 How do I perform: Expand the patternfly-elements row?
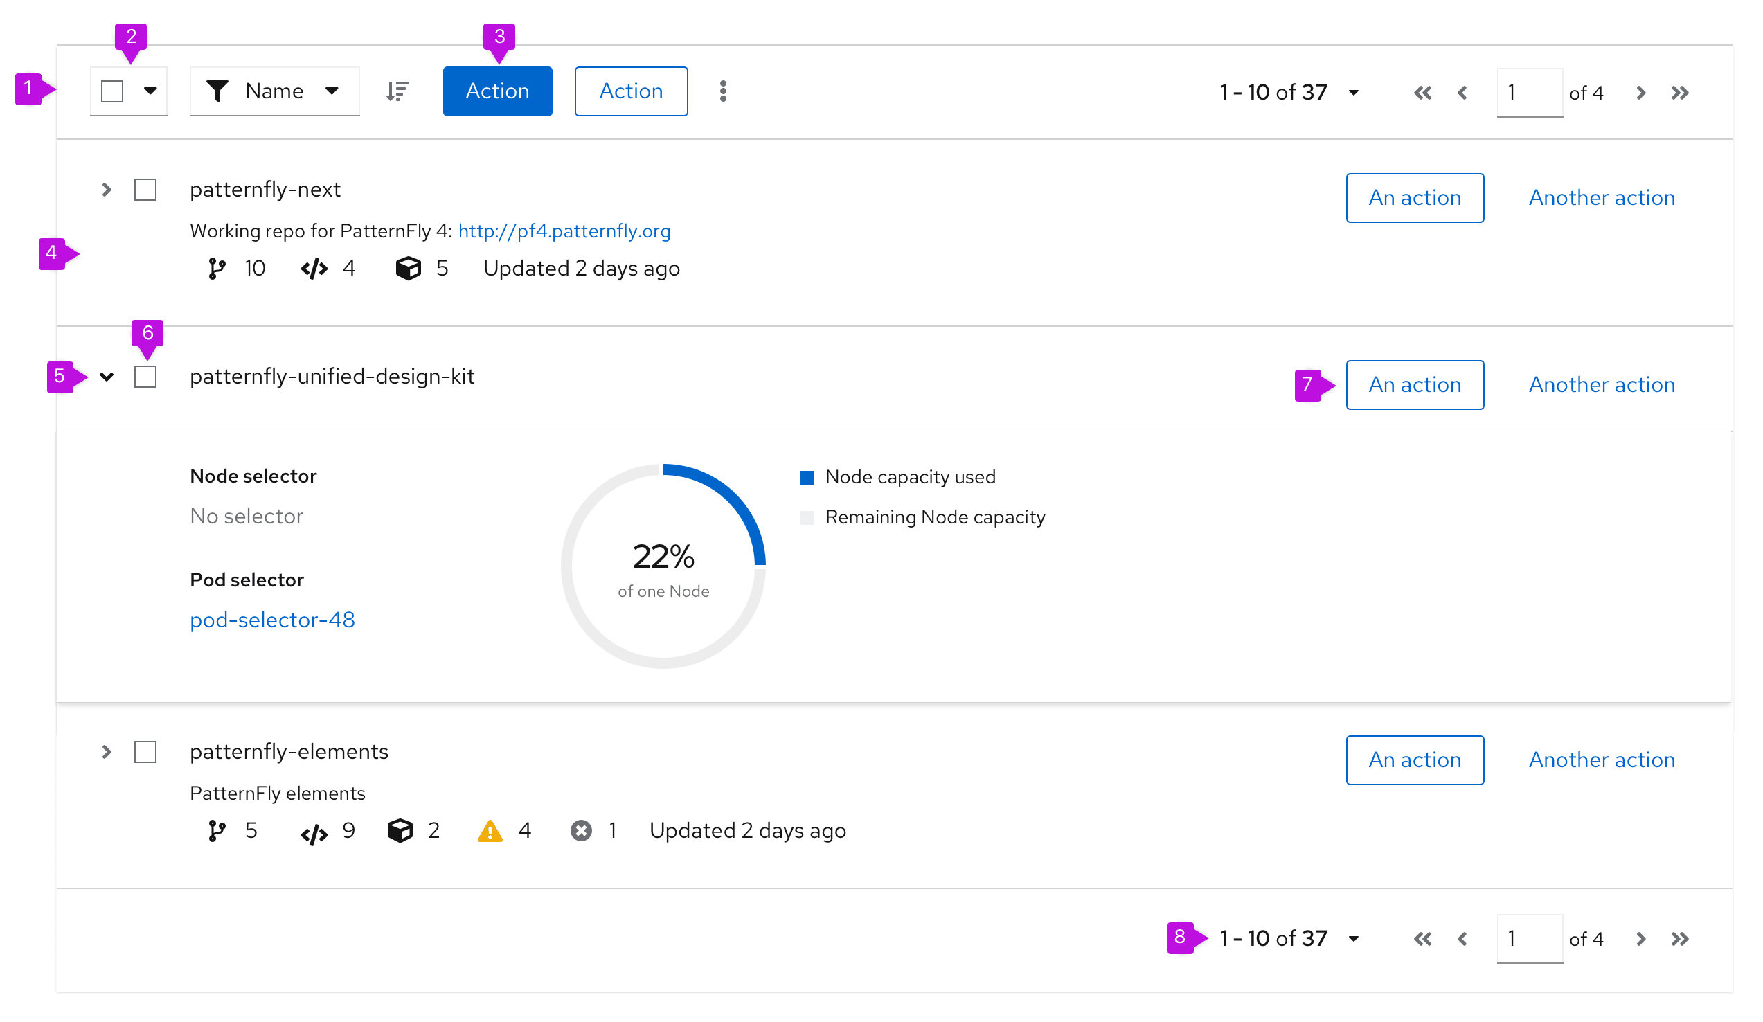click(107, 753)
